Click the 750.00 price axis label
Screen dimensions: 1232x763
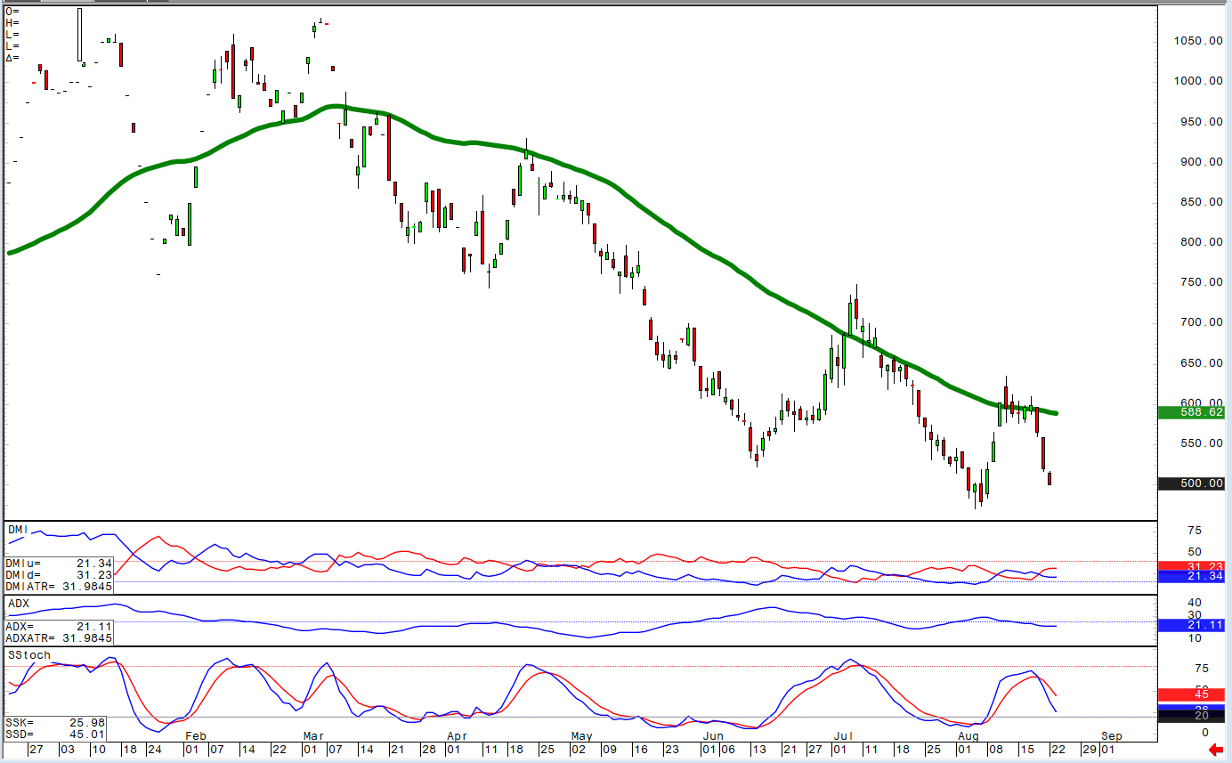(x=1201, y=282)
